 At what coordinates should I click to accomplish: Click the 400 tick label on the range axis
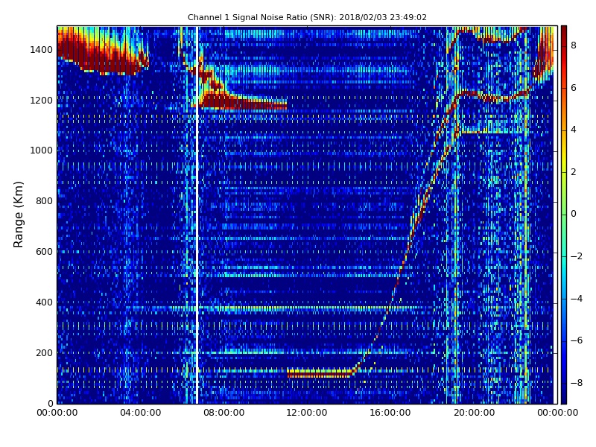[44, 302]
